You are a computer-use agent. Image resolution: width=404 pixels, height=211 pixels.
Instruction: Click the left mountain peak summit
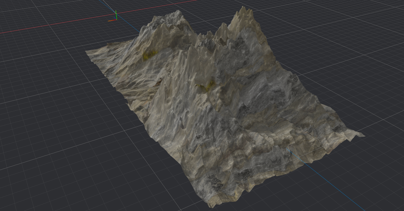[x=178, y=12]
